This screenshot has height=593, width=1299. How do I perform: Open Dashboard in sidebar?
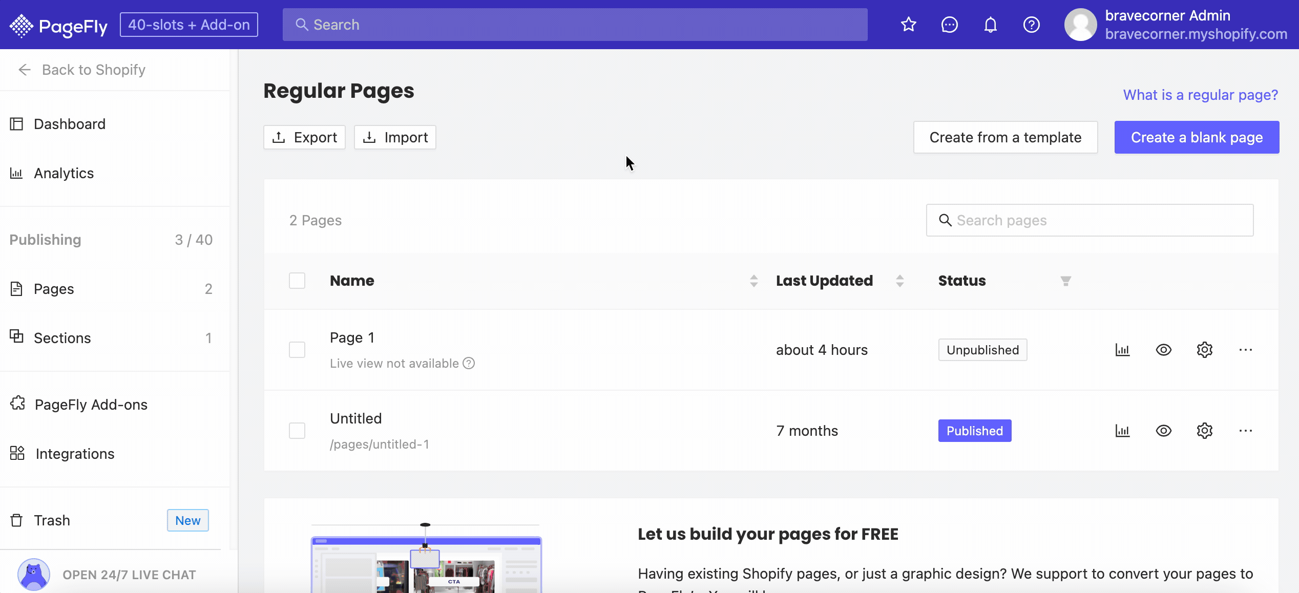[x=115, y=124]
